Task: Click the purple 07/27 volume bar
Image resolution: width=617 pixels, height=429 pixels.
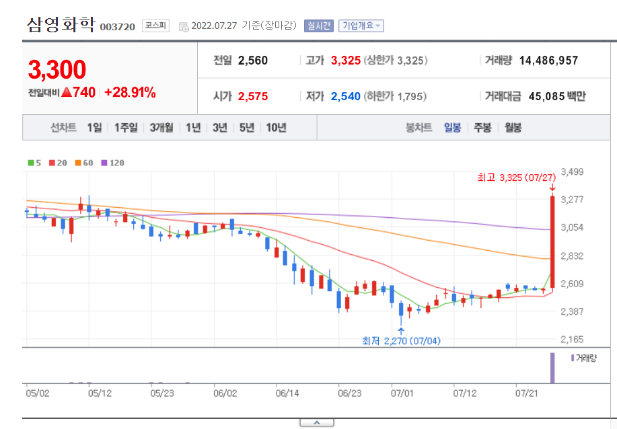Action: coord(552,368)
